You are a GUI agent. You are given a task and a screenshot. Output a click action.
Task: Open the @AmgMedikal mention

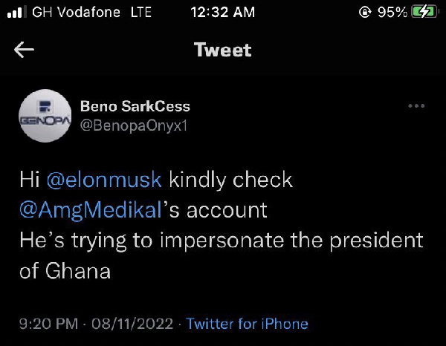[91, 211]
